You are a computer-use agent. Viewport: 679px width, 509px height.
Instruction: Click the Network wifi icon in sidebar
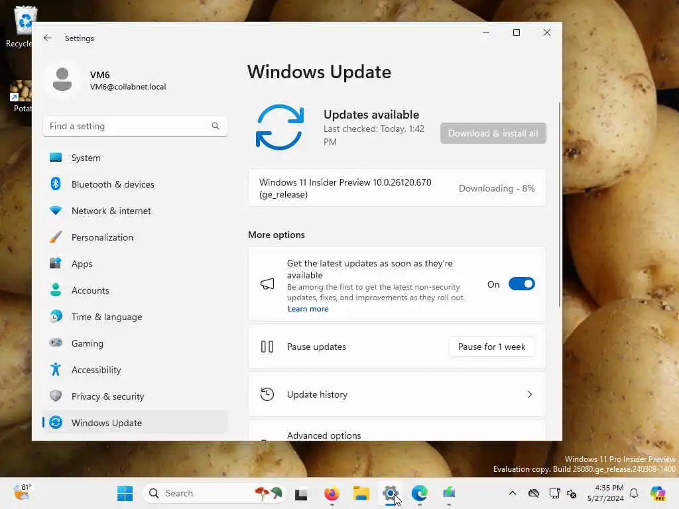[x=56, y=210]
